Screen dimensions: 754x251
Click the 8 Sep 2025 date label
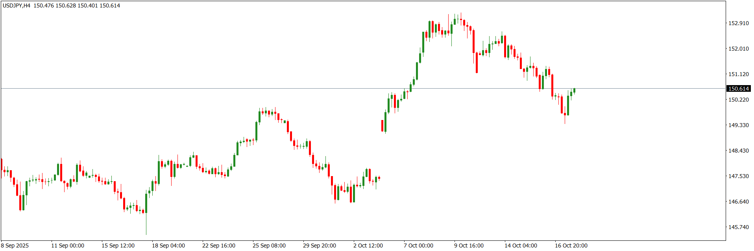(x=15, y=246)
